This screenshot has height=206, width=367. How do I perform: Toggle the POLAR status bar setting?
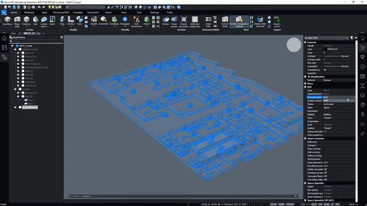[273, 204]
